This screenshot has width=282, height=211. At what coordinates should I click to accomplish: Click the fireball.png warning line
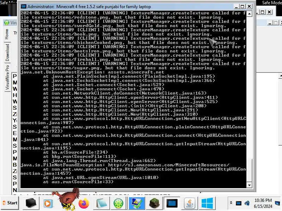[x=133, y=57]
